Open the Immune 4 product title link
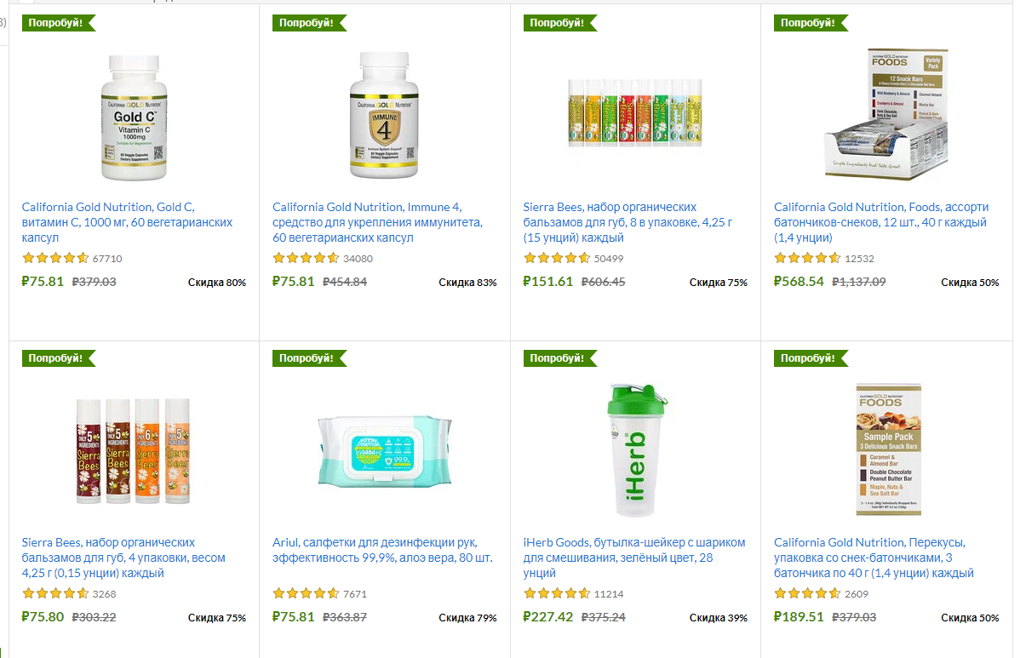Image resolution: width=1026 pixels, height=658 pixels. coord(377,222)
